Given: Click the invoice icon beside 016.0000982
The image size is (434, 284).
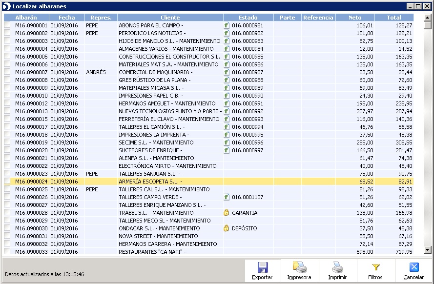Looking at the screenshot, I should point(227,33).
